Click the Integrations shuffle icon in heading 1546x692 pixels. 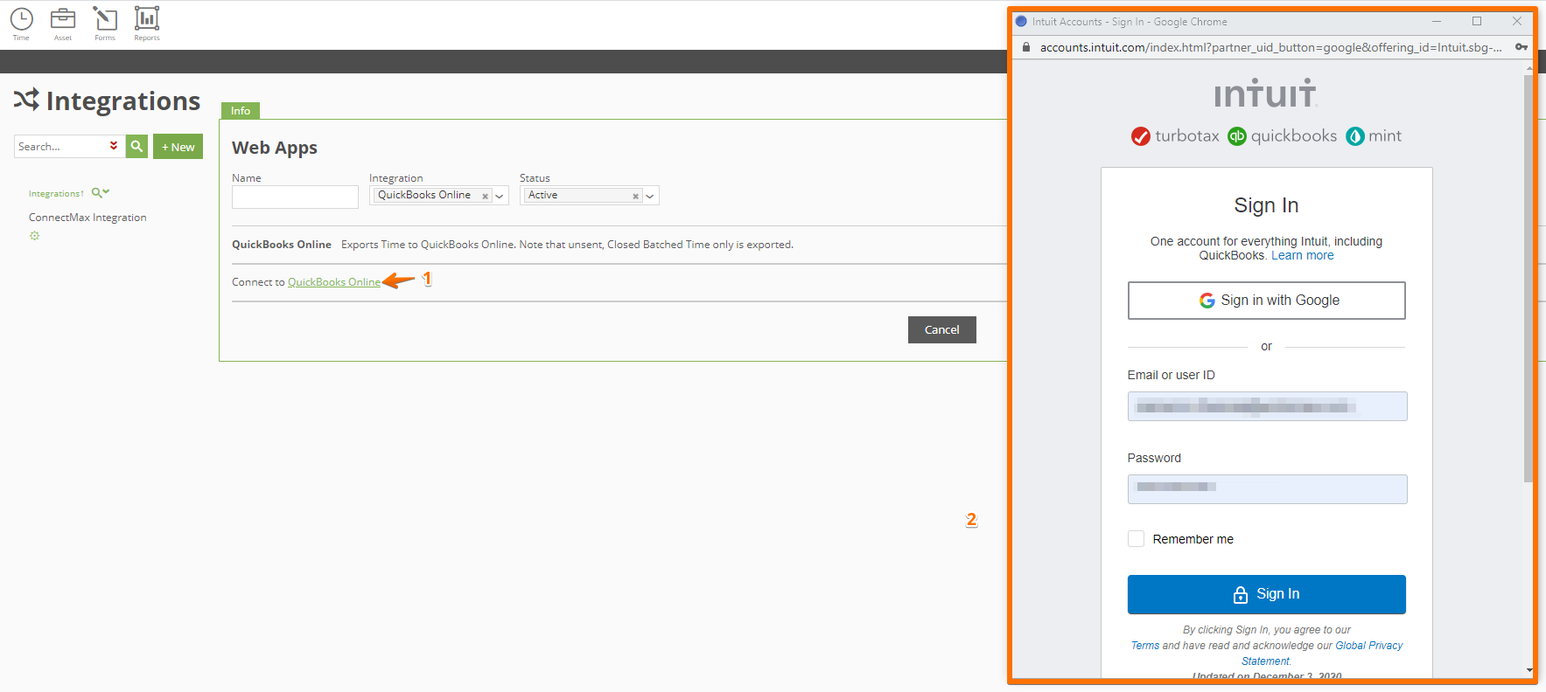(x=26, y=100)
